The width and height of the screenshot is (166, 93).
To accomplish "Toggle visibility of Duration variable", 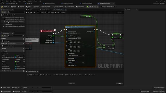I will click(24, 64).
